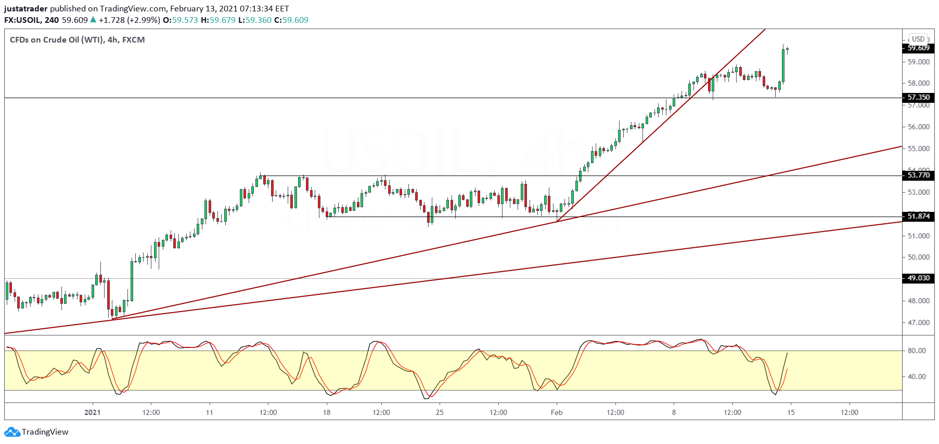Click the 40.00 stochastic level label
The height and width of the screenshot is (444, 939).
pyautogui.click(x=917, y=376)
